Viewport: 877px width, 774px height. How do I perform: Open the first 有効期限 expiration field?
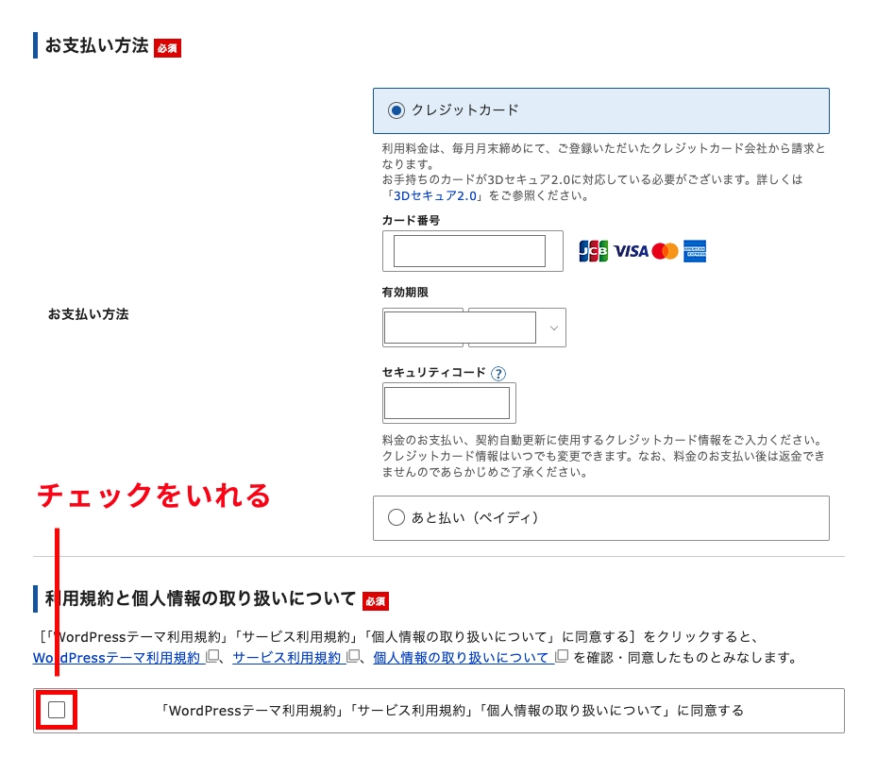(x=423, y=328)
